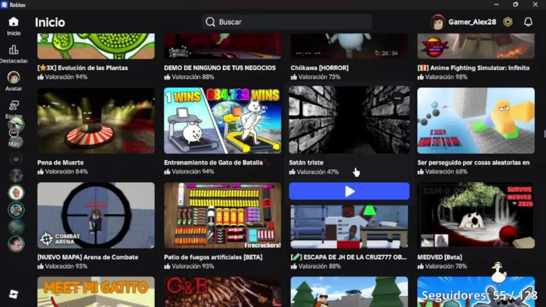Screen dimensions: 546x307
Task: Open the Robux hexagon icon
Action: coord(508,22)
